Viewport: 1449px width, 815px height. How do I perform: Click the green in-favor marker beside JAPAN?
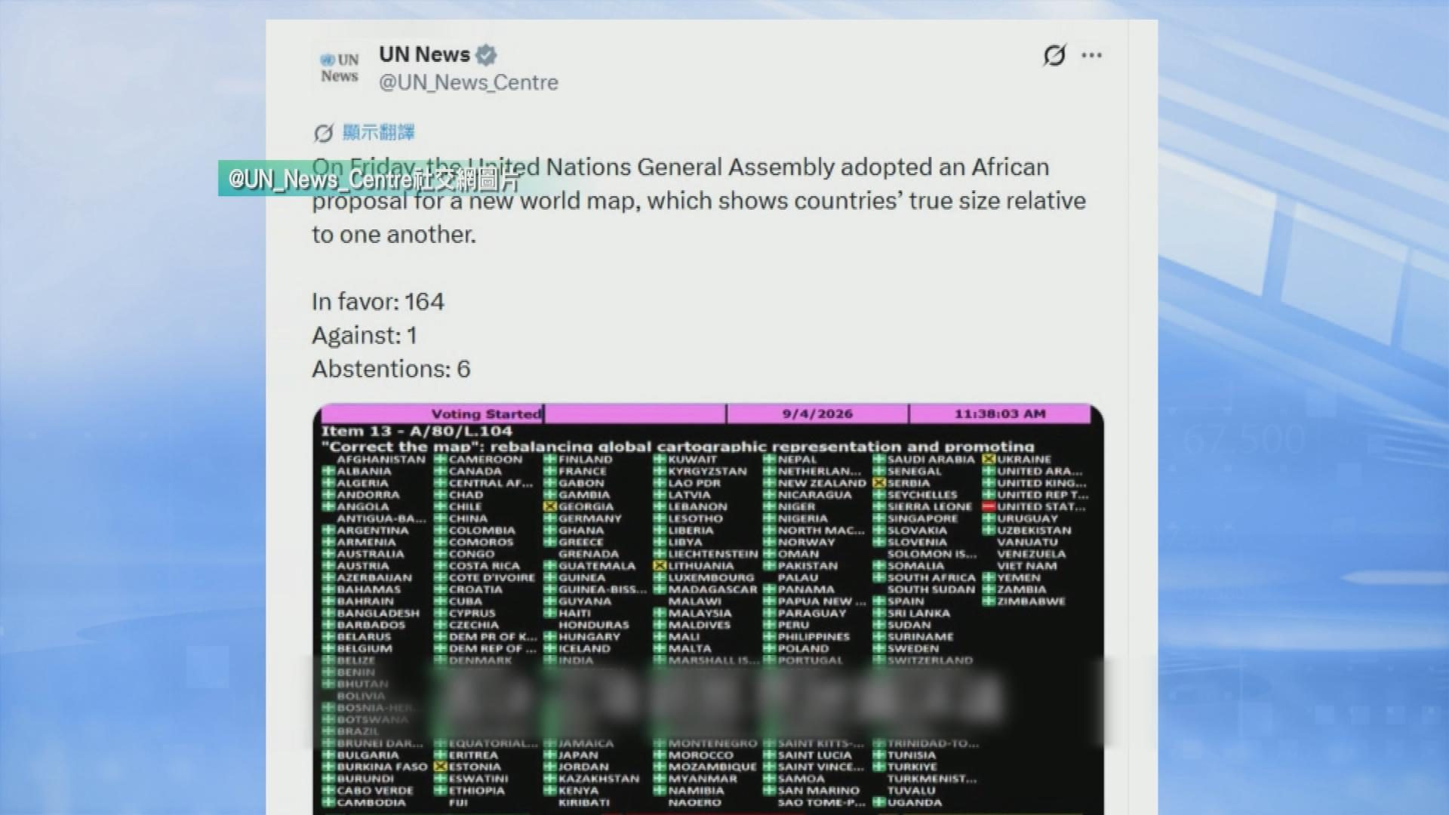point(549,755)
